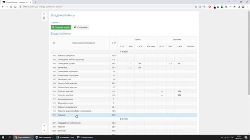Go back with the browser back arrow

[x=3, y=7]
